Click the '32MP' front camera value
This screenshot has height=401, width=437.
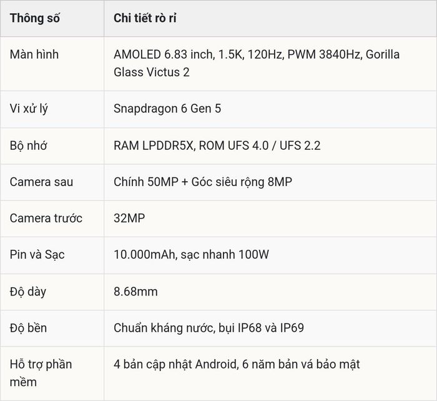click(129, 218)
